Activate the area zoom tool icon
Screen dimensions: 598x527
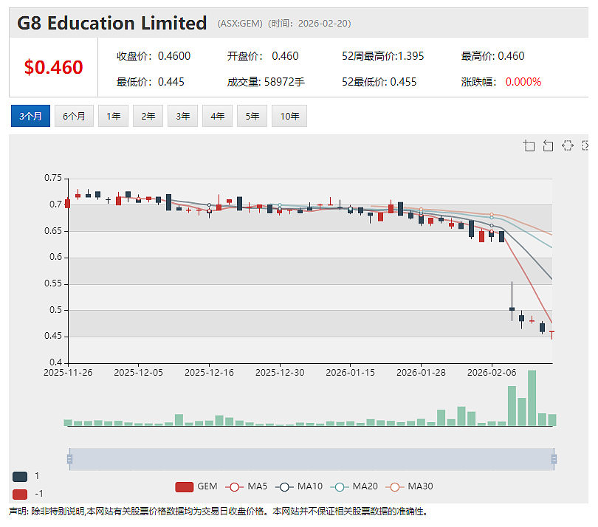[529, 145]
